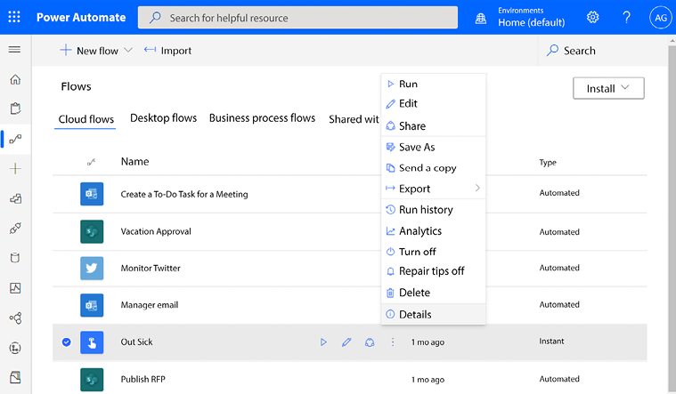Open Details from the context menu
Image resolution: width=676 pixels, height=394 pixels.
(x=433, y=314)
